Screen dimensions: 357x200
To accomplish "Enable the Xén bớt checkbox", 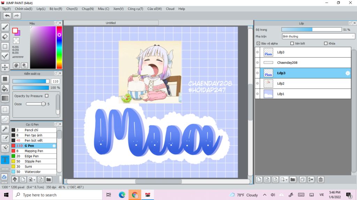I will [292, 43].
